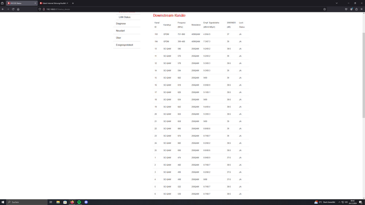Image resolution: width=365 pixels, height=205 pixels.
Task: Click the insecure connection lock icon
Action: coord(43,9)
